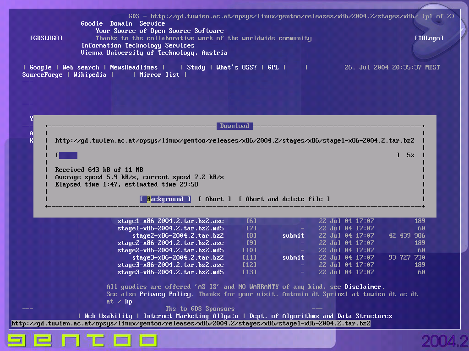This screenshot has height=351, width=469.
Task: Click the "Received 643 kB of 11 MB" text
Action: pos(99,170)
